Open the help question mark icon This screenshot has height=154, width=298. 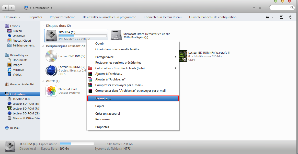pos(290,17)
